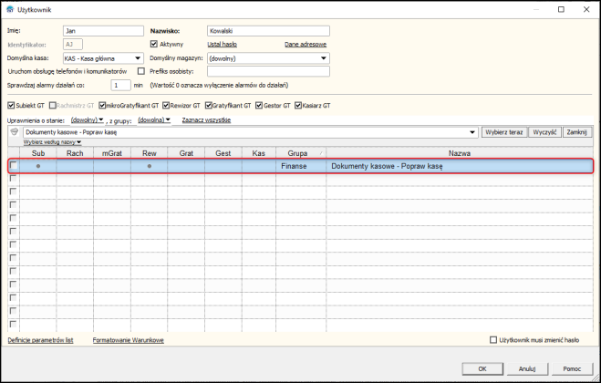
Task: Click the Nazwisko input field
Action: [x=268, y=31]
